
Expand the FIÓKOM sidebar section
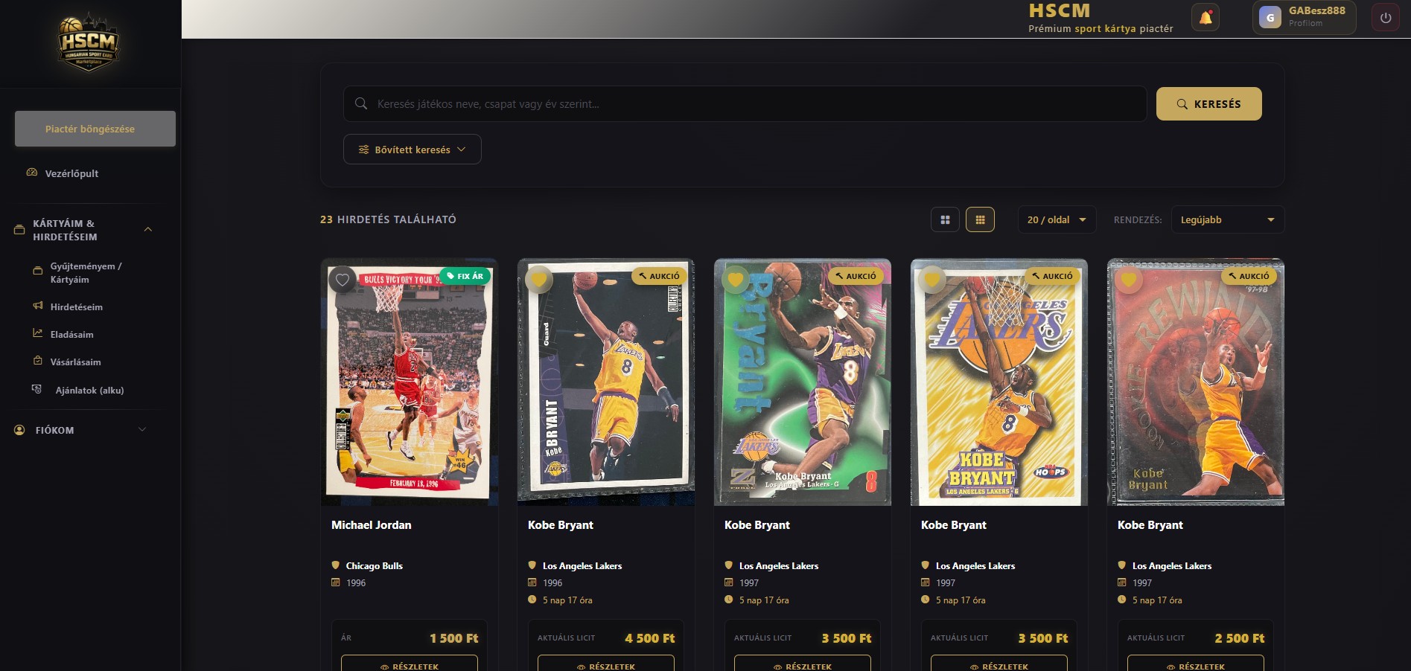(81, 430)
